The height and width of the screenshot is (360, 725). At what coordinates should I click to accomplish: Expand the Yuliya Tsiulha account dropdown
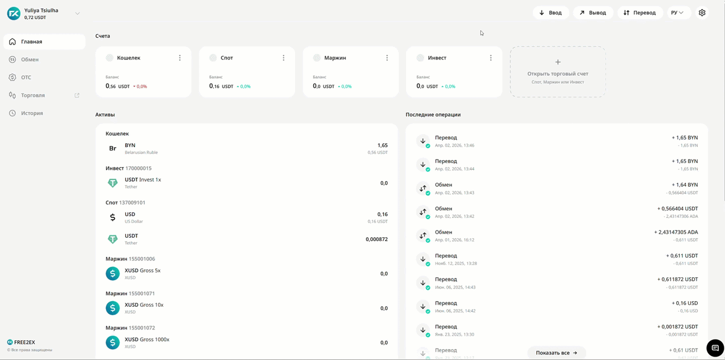click(x=78, y=14)
